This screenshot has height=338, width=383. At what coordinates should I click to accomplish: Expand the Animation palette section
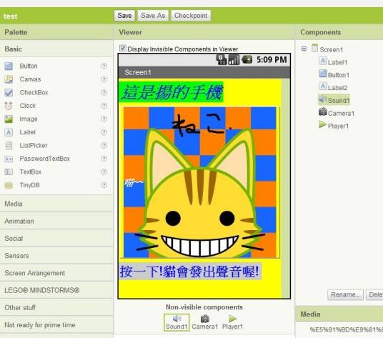point(56,221)
